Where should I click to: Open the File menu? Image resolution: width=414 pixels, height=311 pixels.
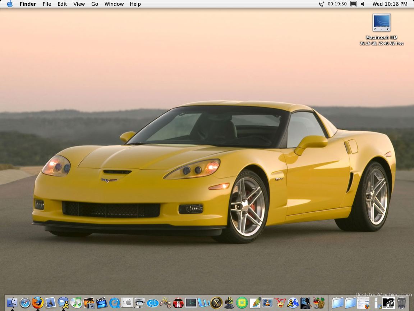pyautogui.click(x=47, y=4)
